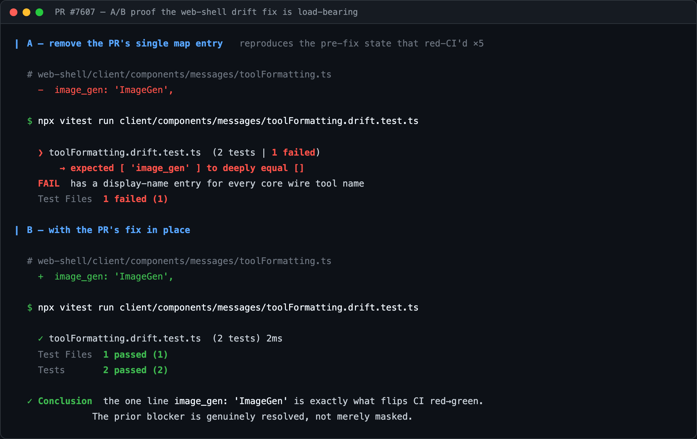Click the green checkmark before Conclusion
Viewport: 697px width, 439px height.
30,401
